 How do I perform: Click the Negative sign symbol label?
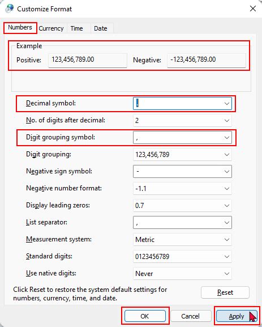(x=59, y=171)
